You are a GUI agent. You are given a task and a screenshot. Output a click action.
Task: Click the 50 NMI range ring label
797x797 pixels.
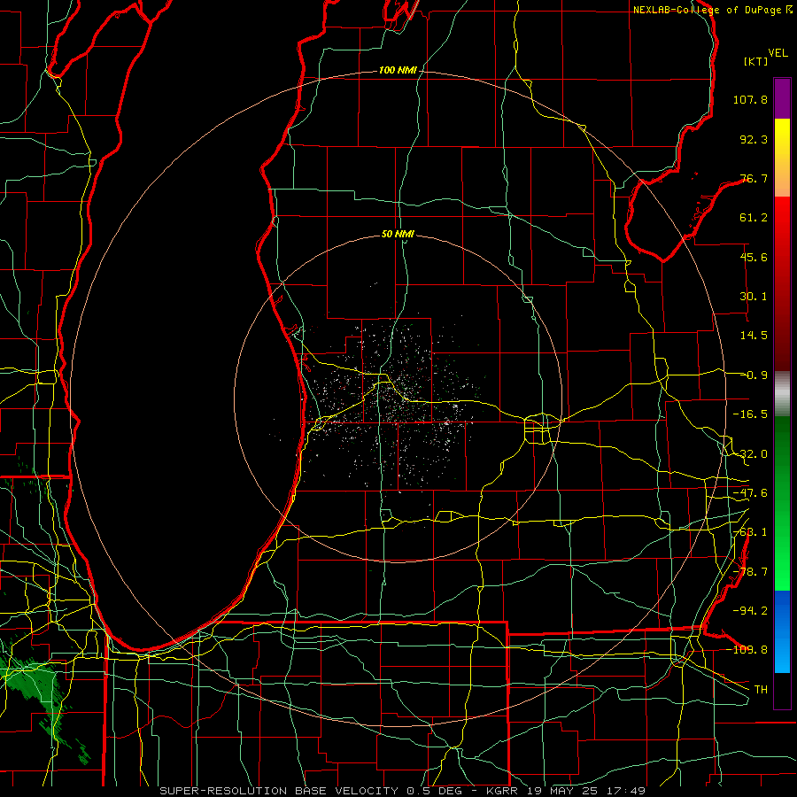point(398,235)
